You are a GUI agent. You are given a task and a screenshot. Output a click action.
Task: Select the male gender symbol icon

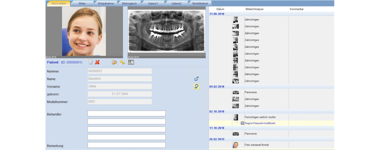[x=196, y=79]
